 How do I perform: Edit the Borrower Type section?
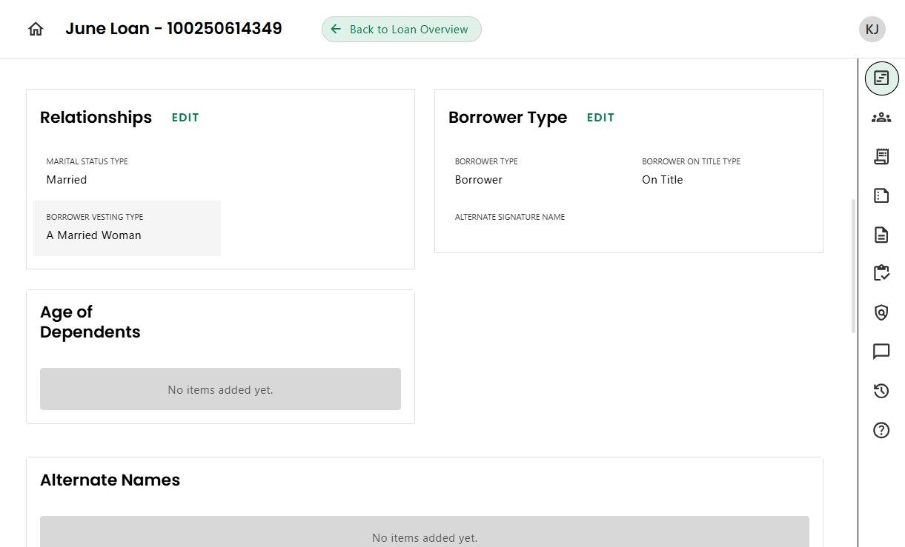coord(600,118)
